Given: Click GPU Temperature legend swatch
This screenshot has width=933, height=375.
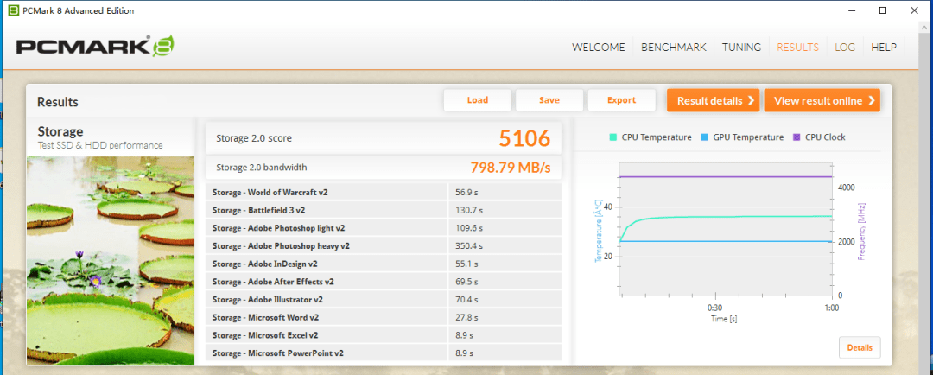Looking at the screenshot, I should point(704,137).
